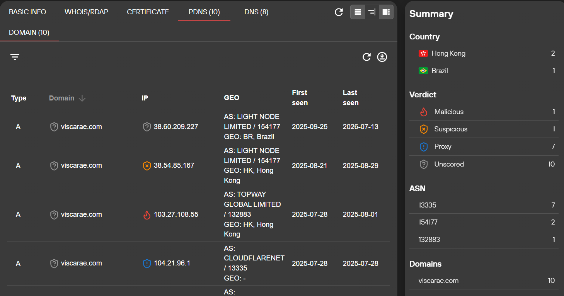Click the Unscored verdict shield icon
This screenshot has width=564, height=296.
click(x=424, y=164)
